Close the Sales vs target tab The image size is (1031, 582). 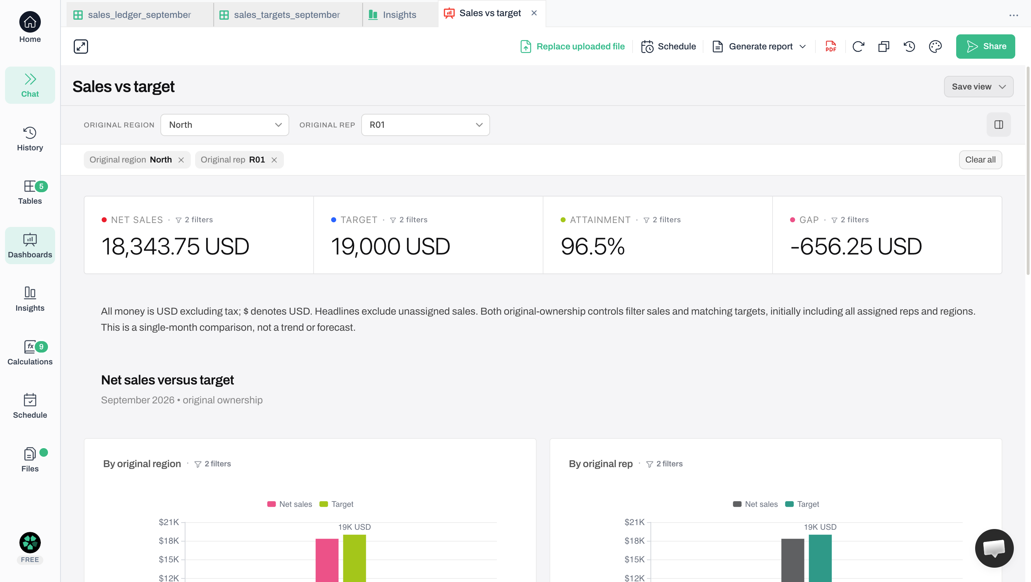pos(534,13)
